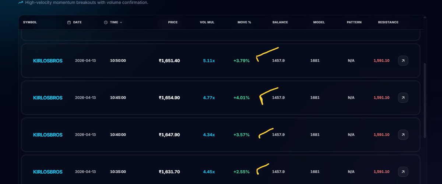Click model 1681 in the 10:40:00 row
The height and width of the screenshot is (184, 442).
[x=315, y=135]
